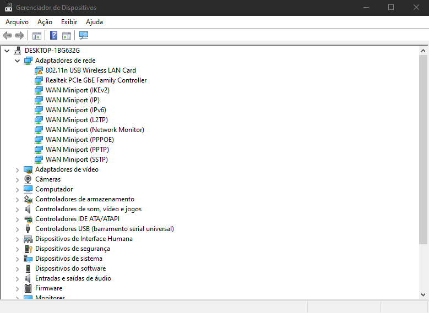Image resolution: width=429 pixels, height=313 pixels.
Task: Click the Controladores IDE ATA/ATAPI icon
Action: point(28,219)
